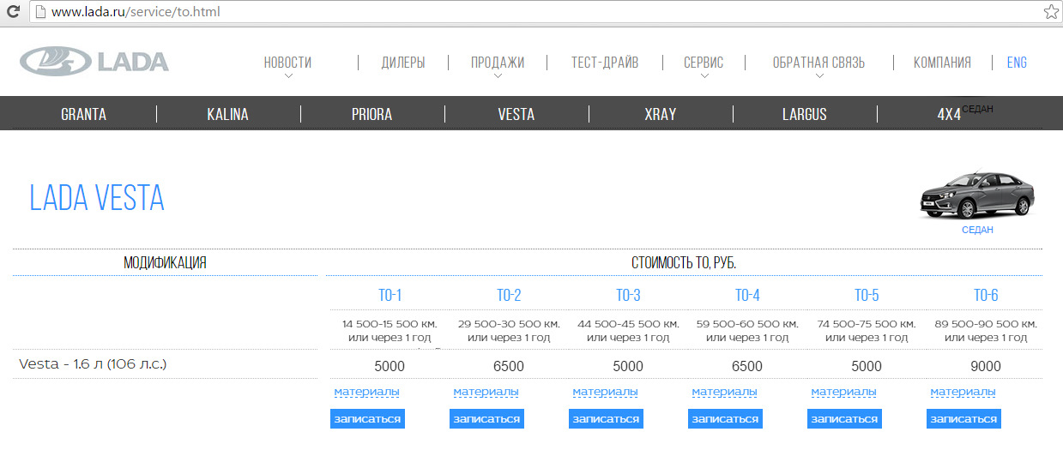Screen dimensions: 1063x450
Task: Click the 5000 price under ТО-1
Action: coord(390,366)
